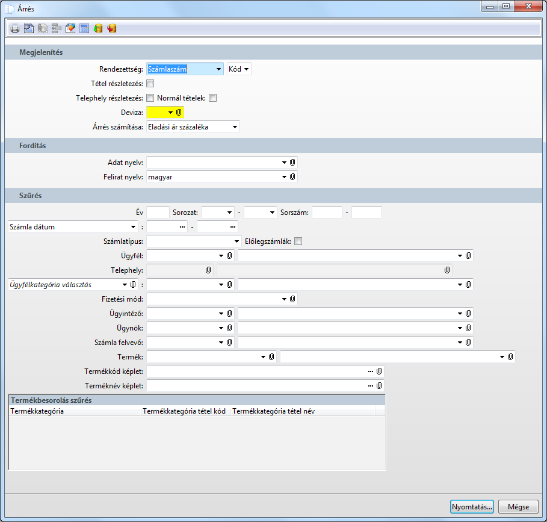Click the Év input field

[x=158, y=213]
